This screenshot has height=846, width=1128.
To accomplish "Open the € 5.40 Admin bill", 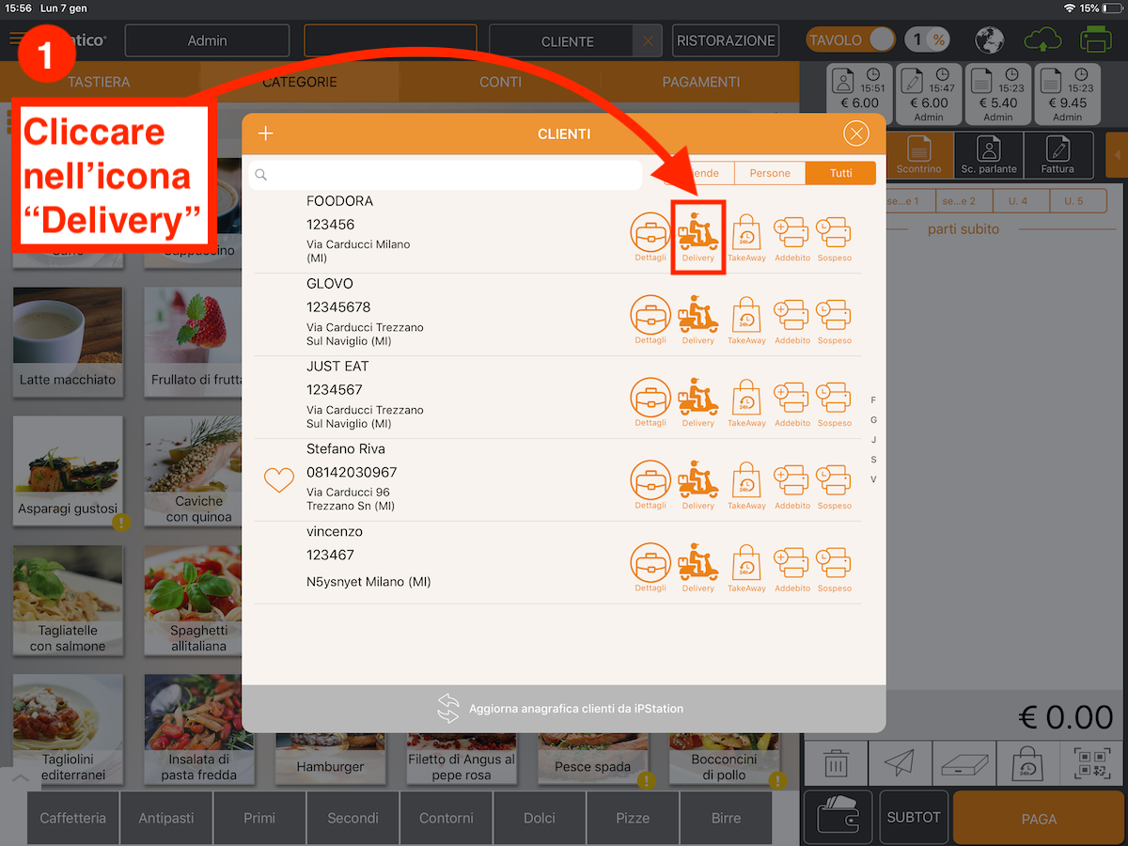I will click(998, 95).
